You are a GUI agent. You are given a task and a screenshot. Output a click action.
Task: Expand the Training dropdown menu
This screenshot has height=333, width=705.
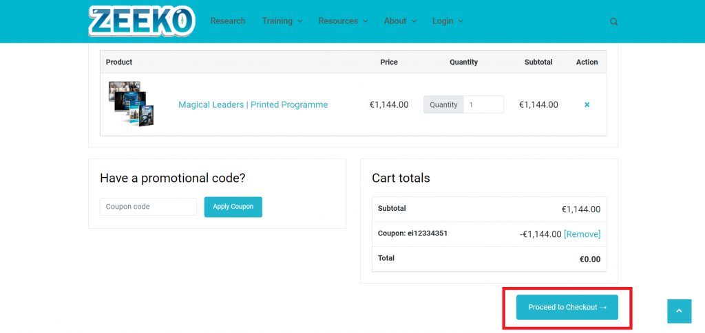(282, 21)
